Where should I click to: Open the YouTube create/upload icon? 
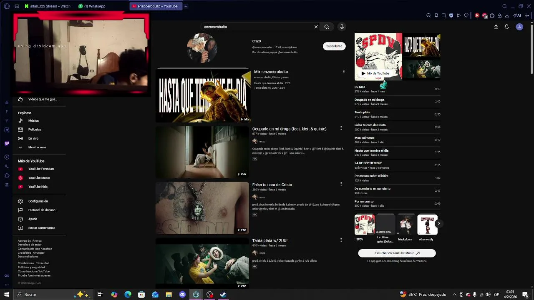coord(496,27)
